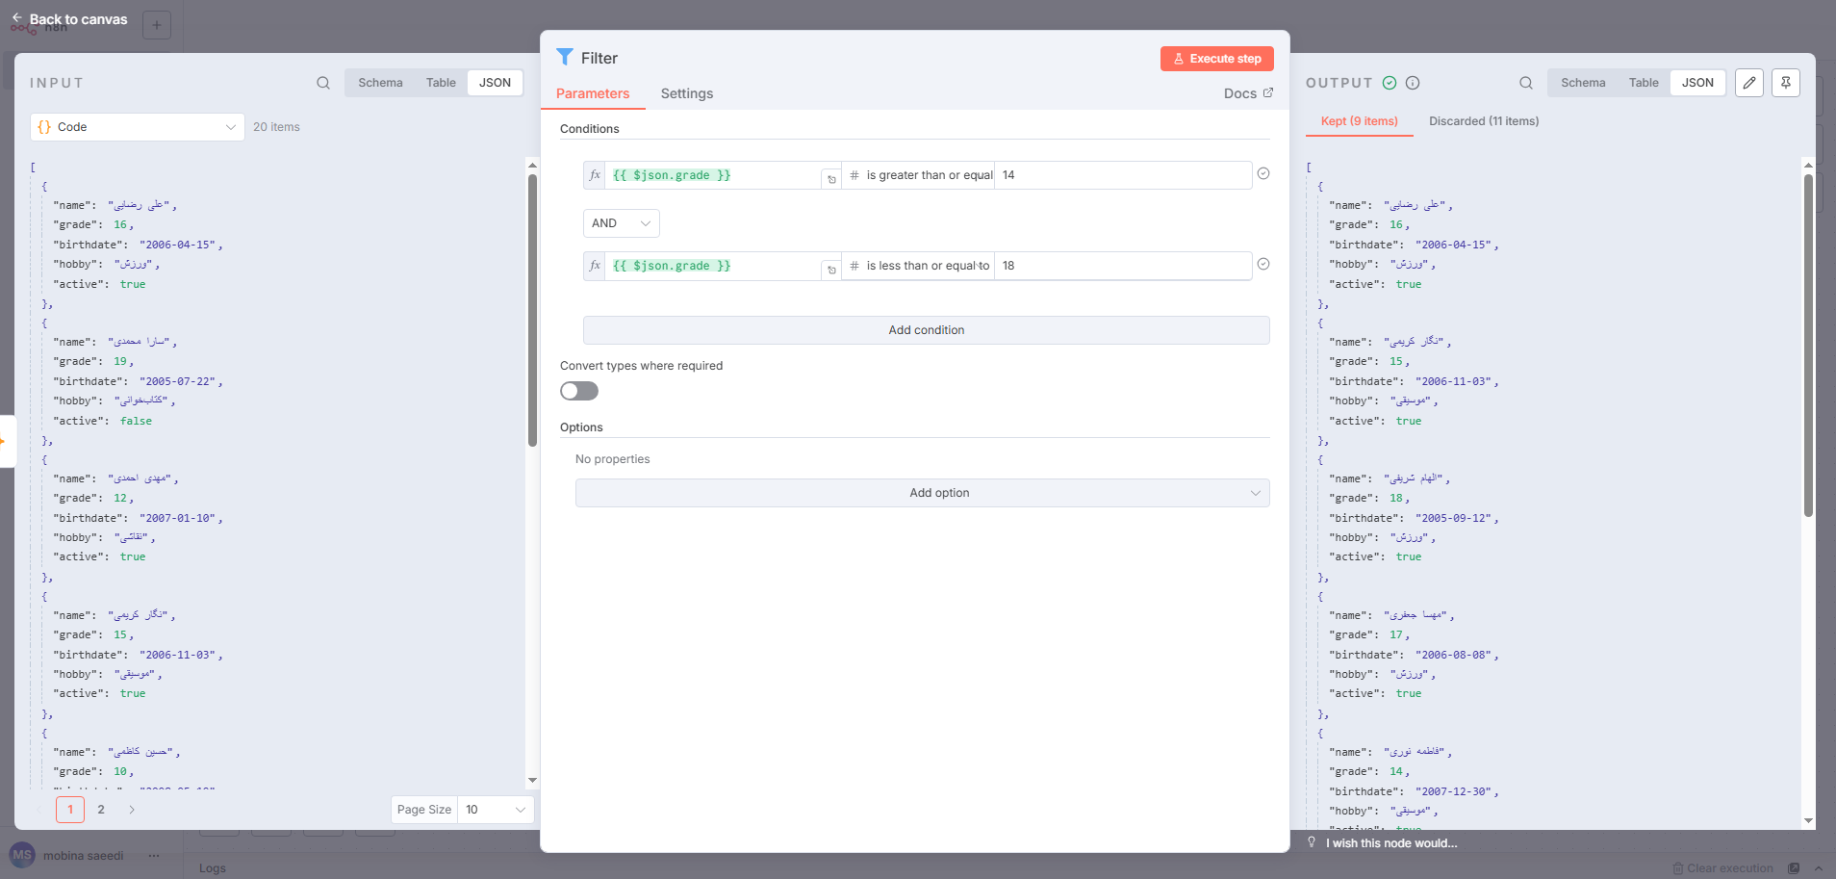Switch to the Settings tab
The width and height of the screenshot is (1836, 879).
(686, 93)
